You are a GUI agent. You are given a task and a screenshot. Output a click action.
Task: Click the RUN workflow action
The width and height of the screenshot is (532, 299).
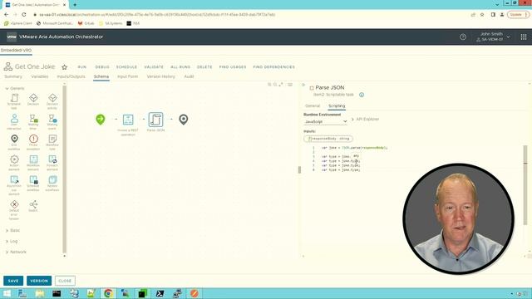pos(82,67)
